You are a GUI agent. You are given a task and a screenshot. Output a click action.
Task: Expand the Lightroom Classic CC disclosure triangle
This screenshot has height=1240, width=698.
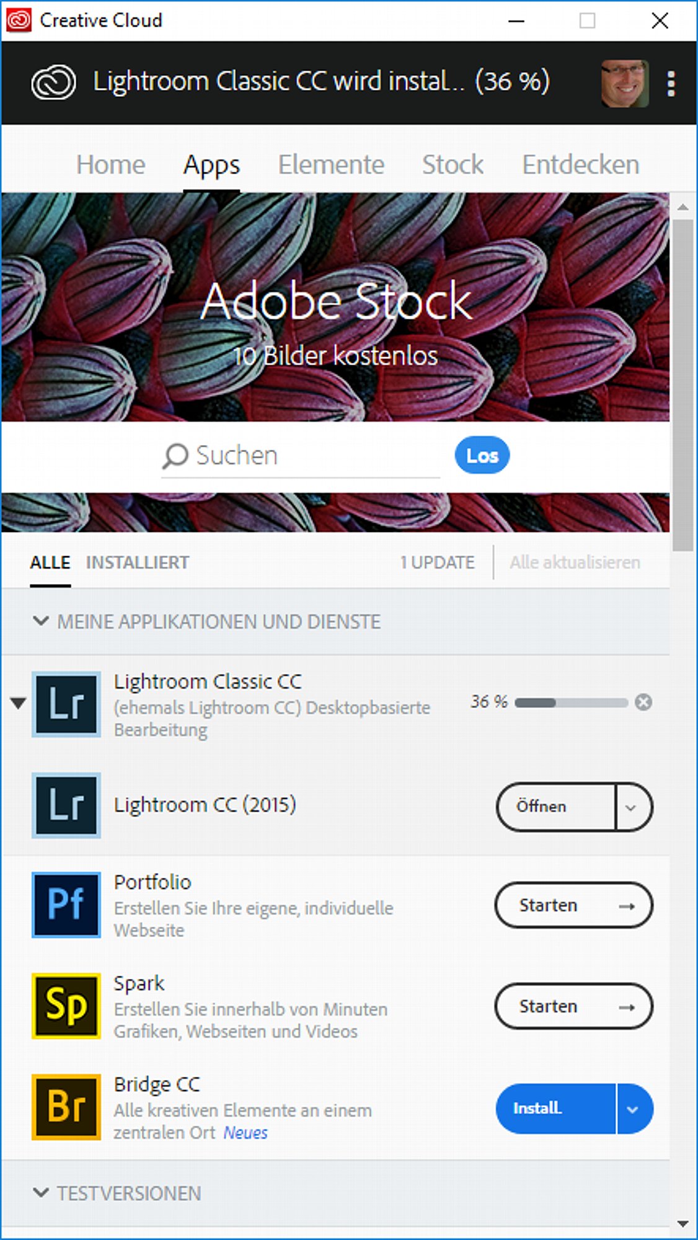coord(18,703)
